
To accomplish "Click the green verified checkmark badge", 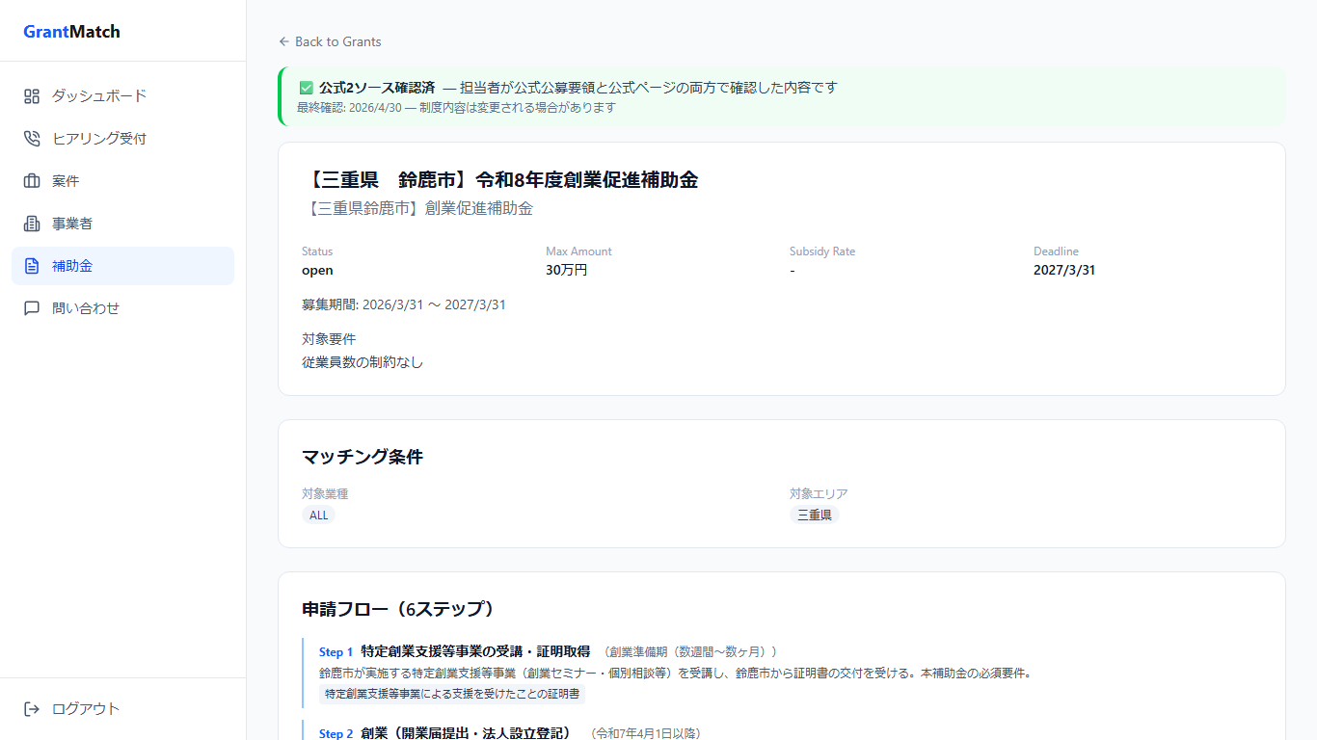I will tap(306, 87).
